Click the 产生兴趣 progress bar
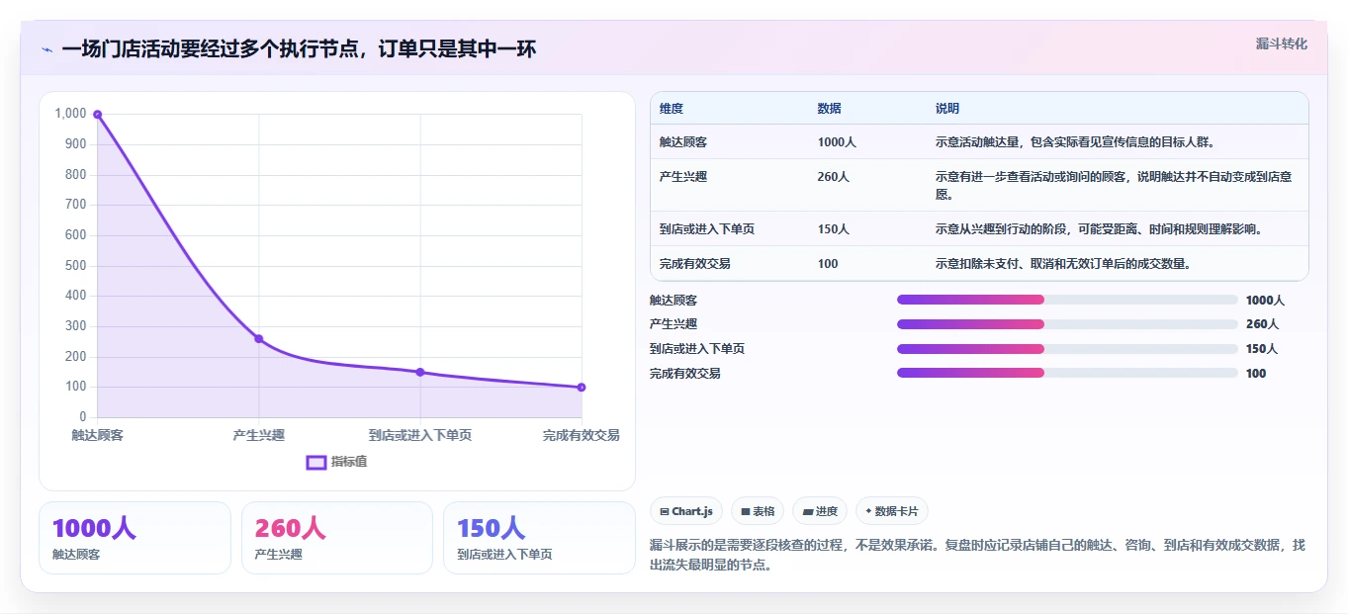The width and height of the screenshot is (1348, 614). pyautogui.click(x=1067, y=324)
